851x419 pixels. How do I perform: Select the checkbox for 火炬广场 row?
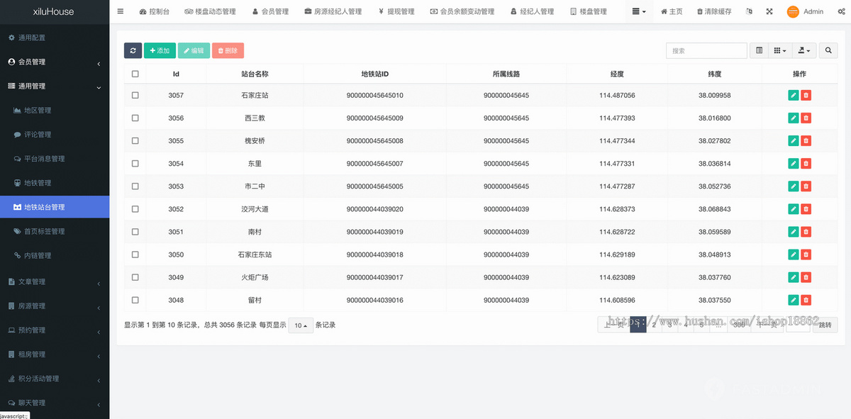pos(134,276)
